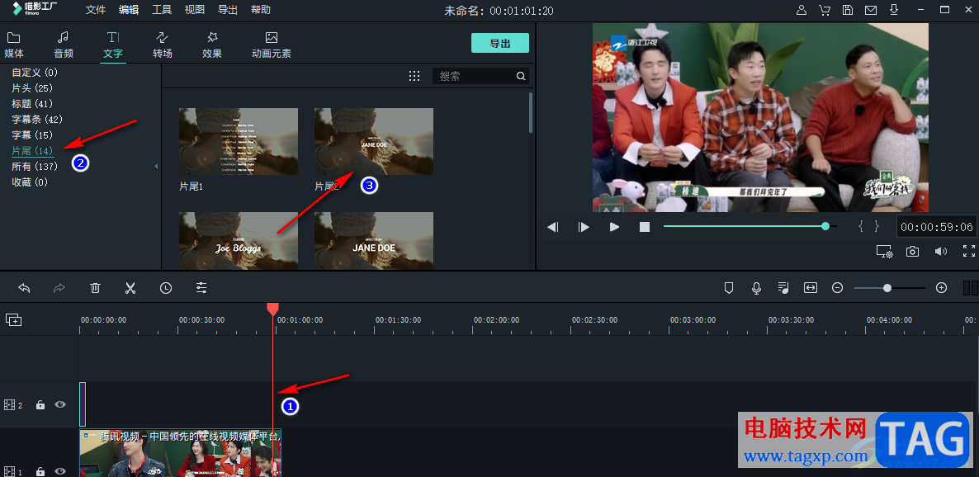Open the 编辑 menu
Image resolution: width=979 pixels, height=477 pixels.
click(x=129, y=10)
